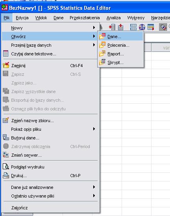Click the Zmień serwer icon
Screen dimensions: 170x216
click(x=6, y=155)
